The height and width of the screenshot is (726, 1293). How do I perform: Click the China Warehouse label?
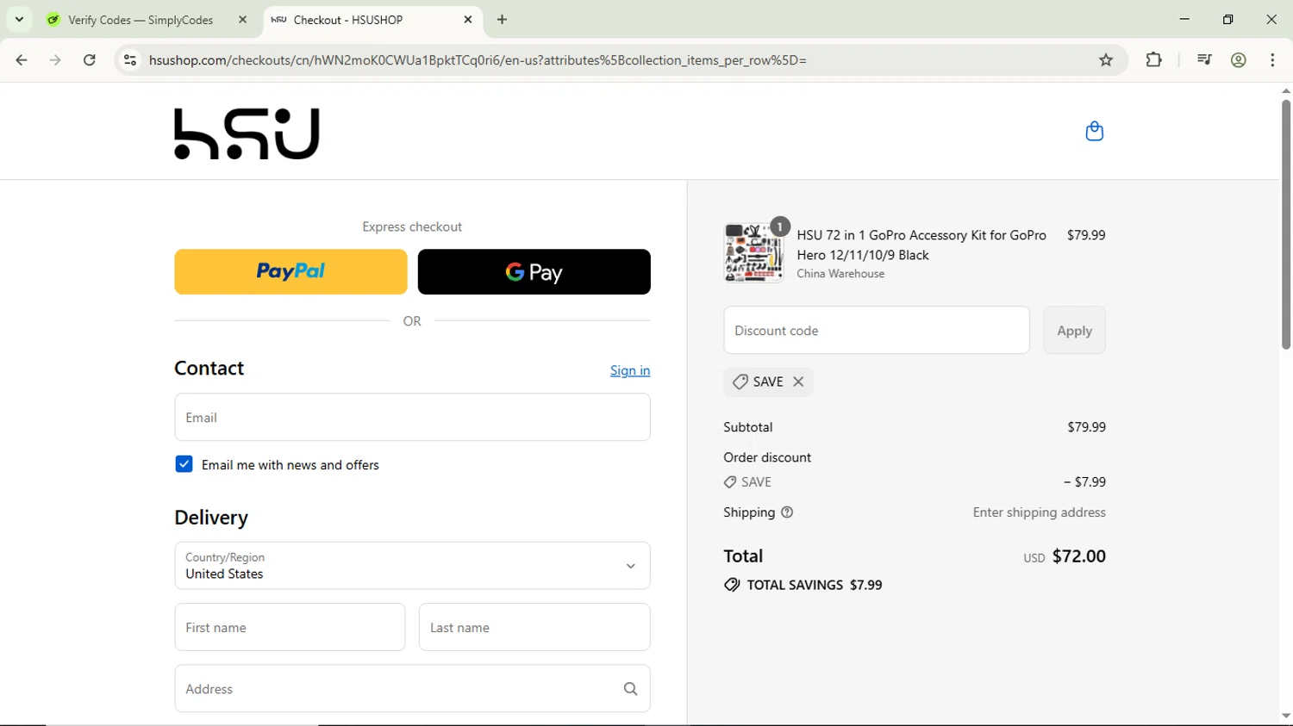point(840,274)
